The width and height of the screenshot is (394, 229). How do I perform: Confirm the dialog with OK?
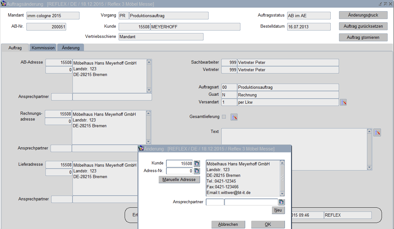268,225
